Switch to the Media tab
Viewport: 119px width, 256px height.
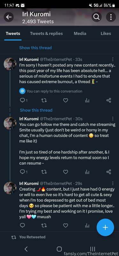tap(80, 34)
